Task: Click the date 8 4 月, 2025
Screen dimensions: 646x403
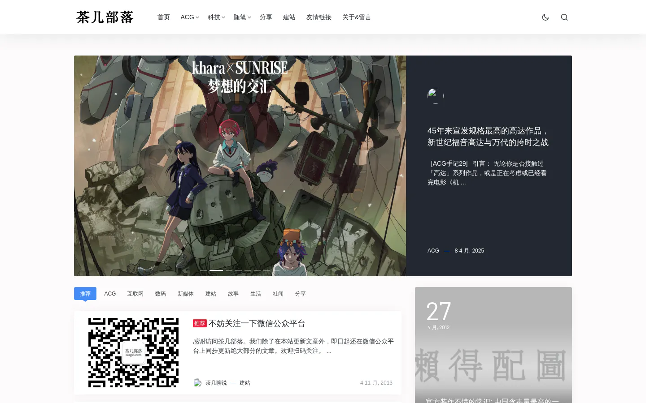Action: [469, 251]
